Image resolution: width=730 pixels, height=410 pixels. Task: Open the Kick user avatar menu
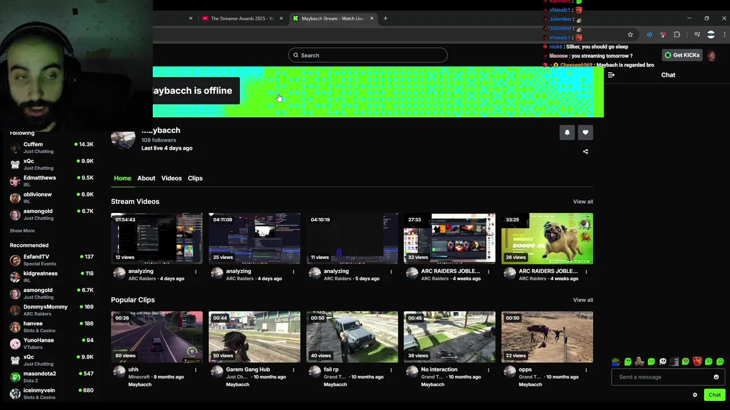click(x=711, y=55)
